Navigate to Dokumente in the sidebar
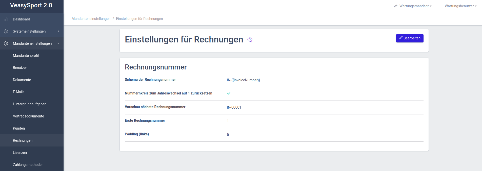Image resolution: width=482 pixels, height=171 pixels. pos(22,80)
